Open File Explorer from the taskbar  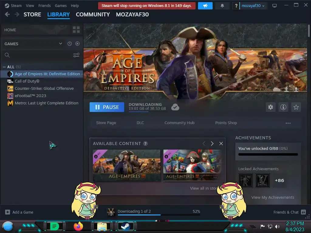click(102, 226)
